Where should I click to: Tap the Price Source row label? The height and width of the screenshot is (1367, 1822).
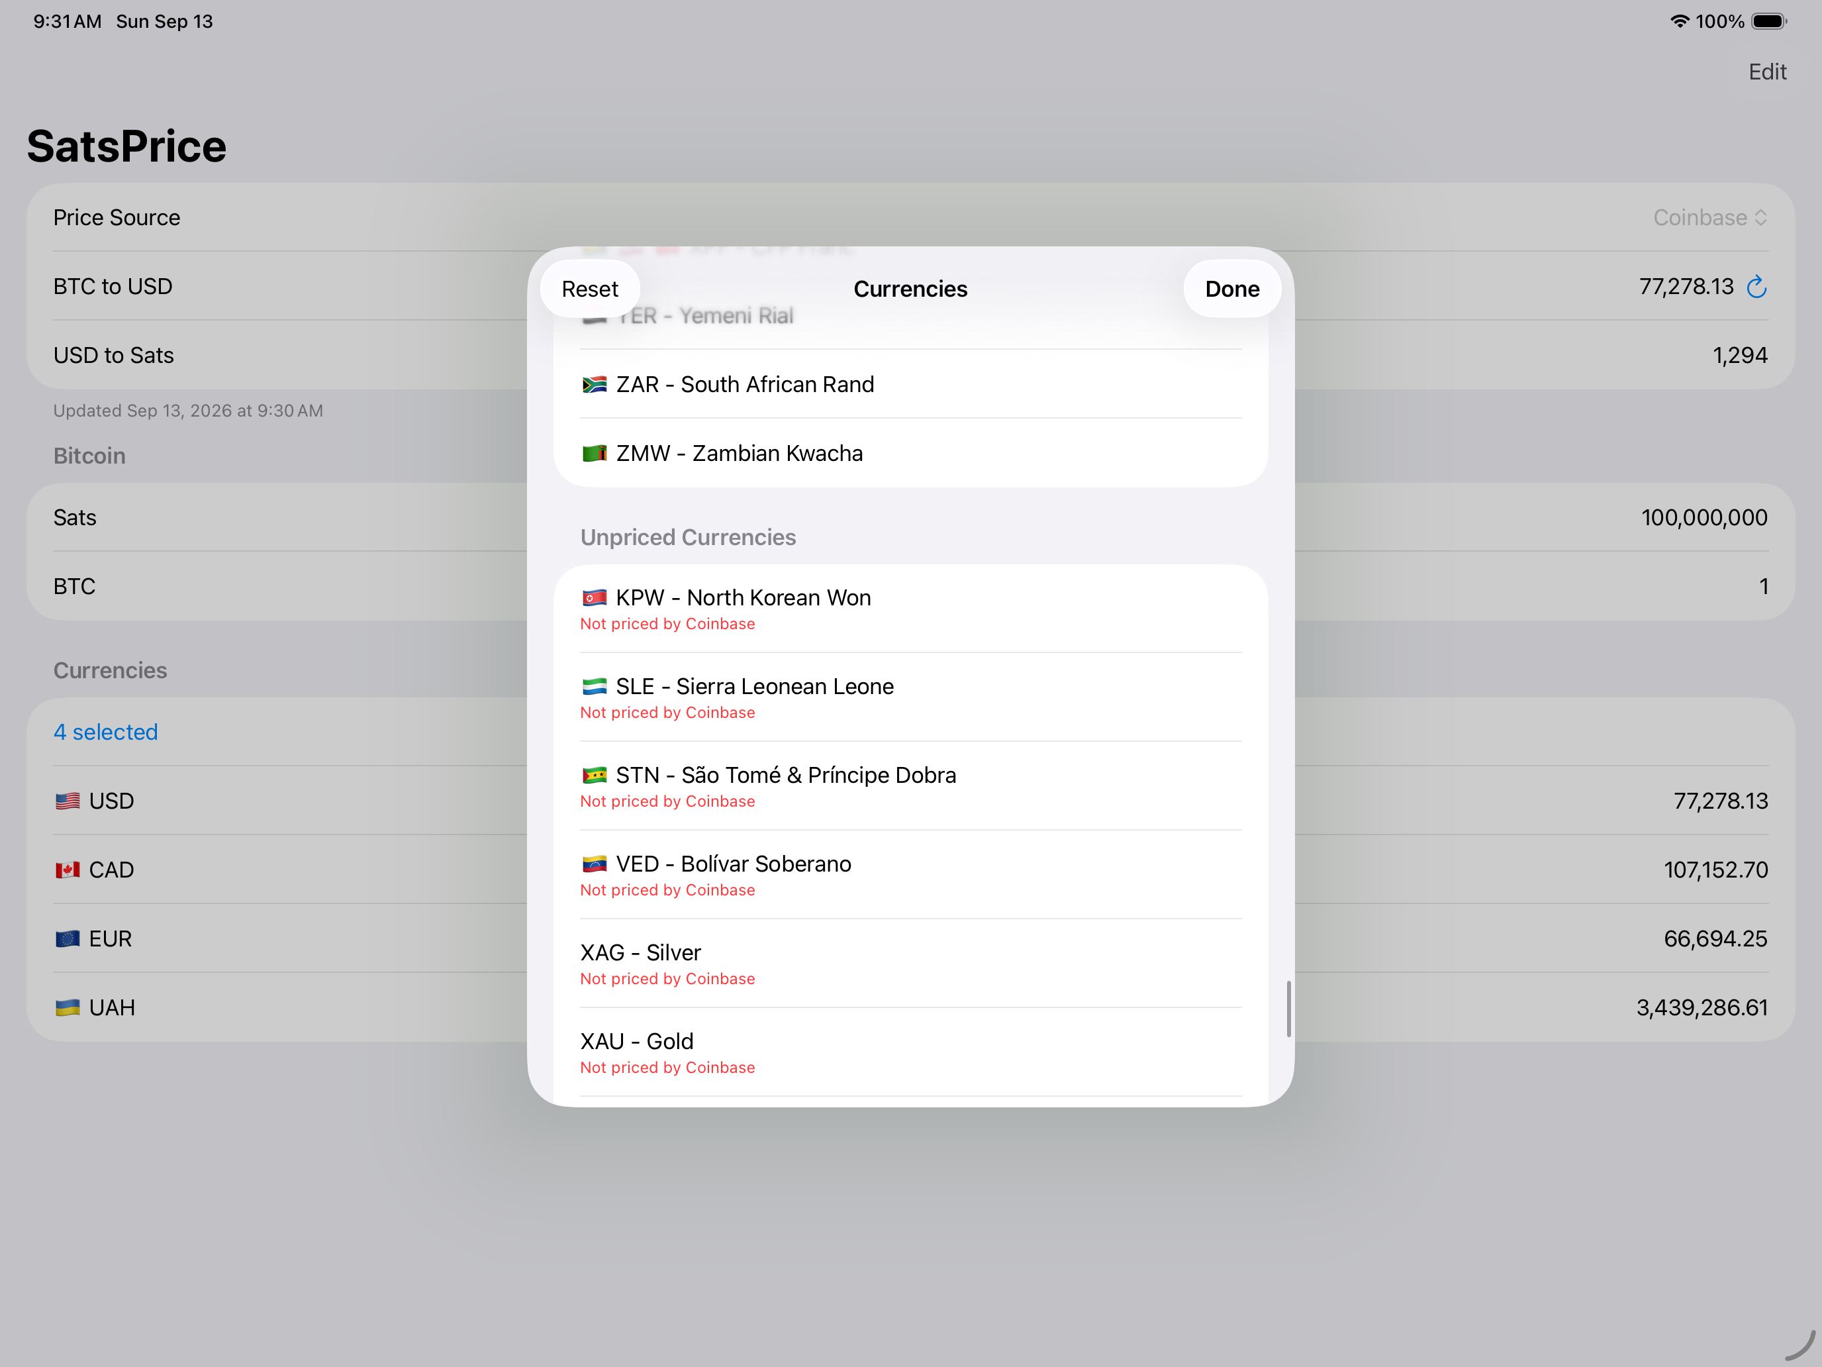[x=117, y=217]
